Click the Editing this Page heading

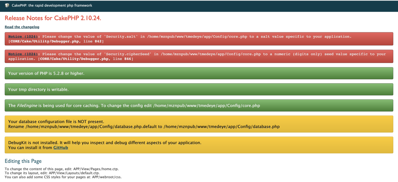[23, 161]
